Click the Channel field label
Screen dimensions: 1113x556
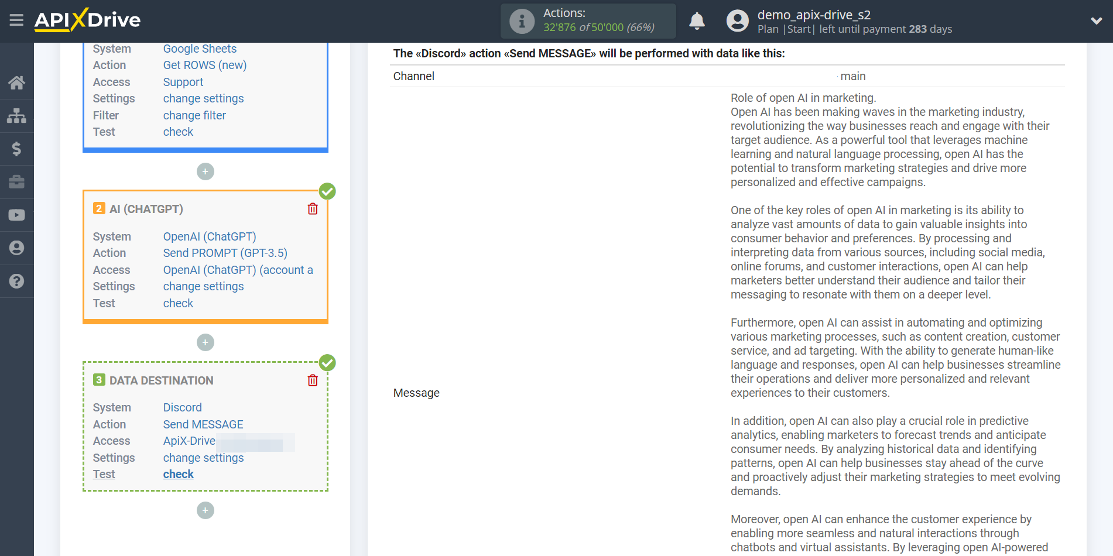(x=414, y=76)
